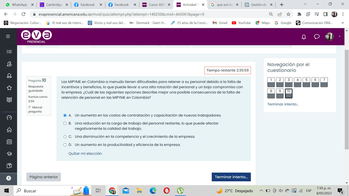349x196 pixels.
Task: Select answer option A about hiring costs
Action: click(65, 115)
